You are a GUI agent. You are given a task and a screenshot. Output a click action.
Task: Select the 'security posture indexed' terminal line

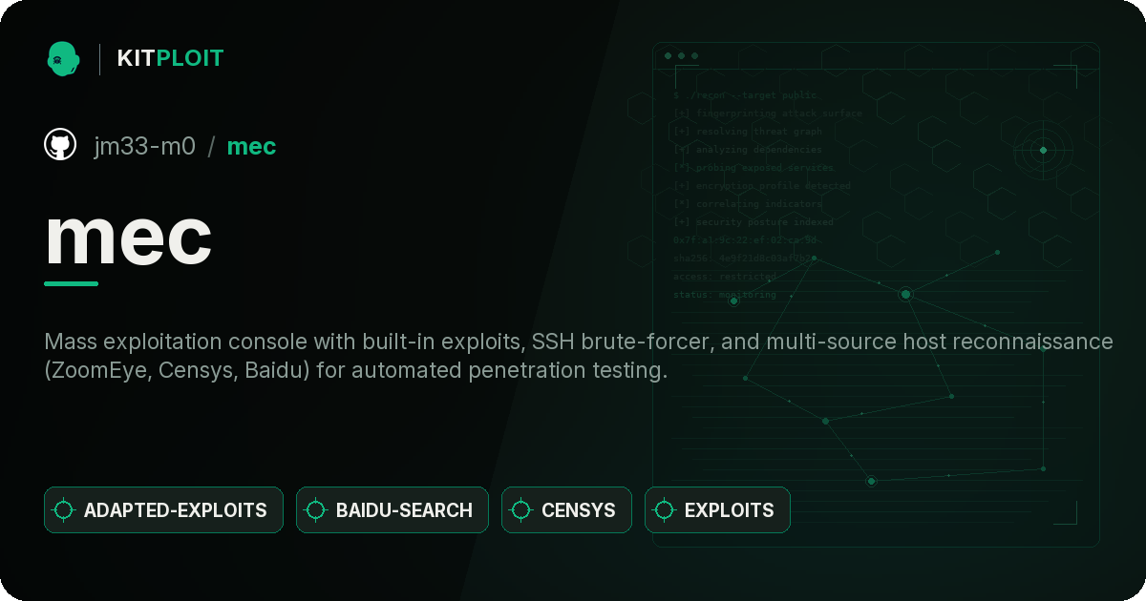pos(753,222)
